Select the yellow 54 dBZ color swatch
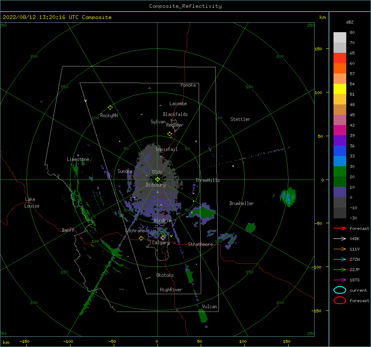This screenshot has height=347, width=371. (340, 89)
